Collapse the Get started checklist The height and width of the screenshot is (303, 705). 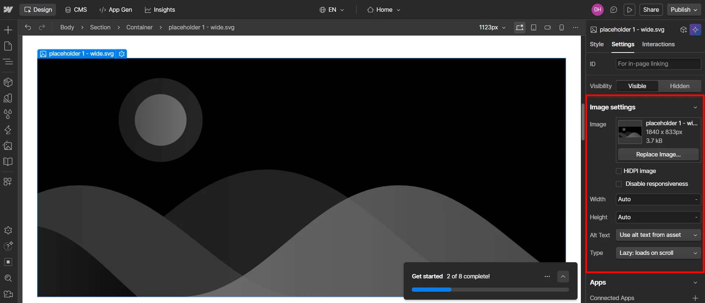563,277
